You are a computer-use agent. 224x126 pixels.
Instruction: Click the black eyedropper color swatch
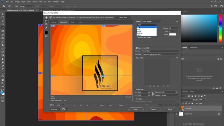coord(46,33)
